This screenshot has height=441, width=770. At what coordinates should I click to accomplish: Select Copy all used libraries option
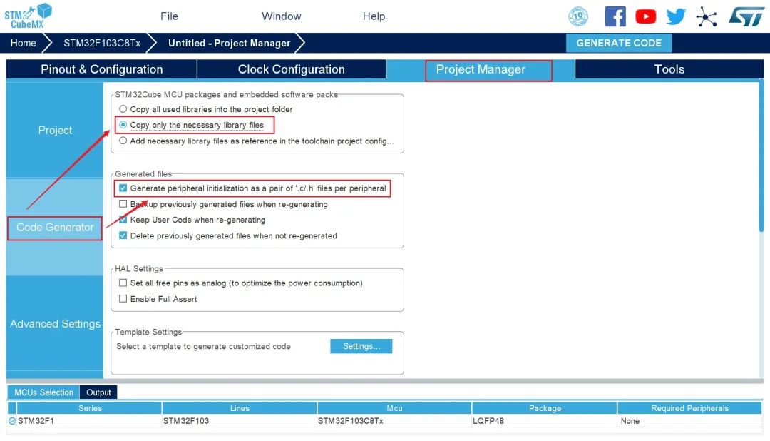pyautogui.click(x=206, y=109)
